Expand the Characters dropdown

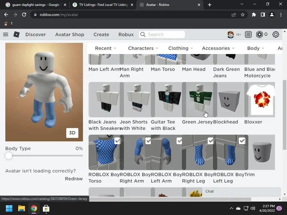pos(143,48)
